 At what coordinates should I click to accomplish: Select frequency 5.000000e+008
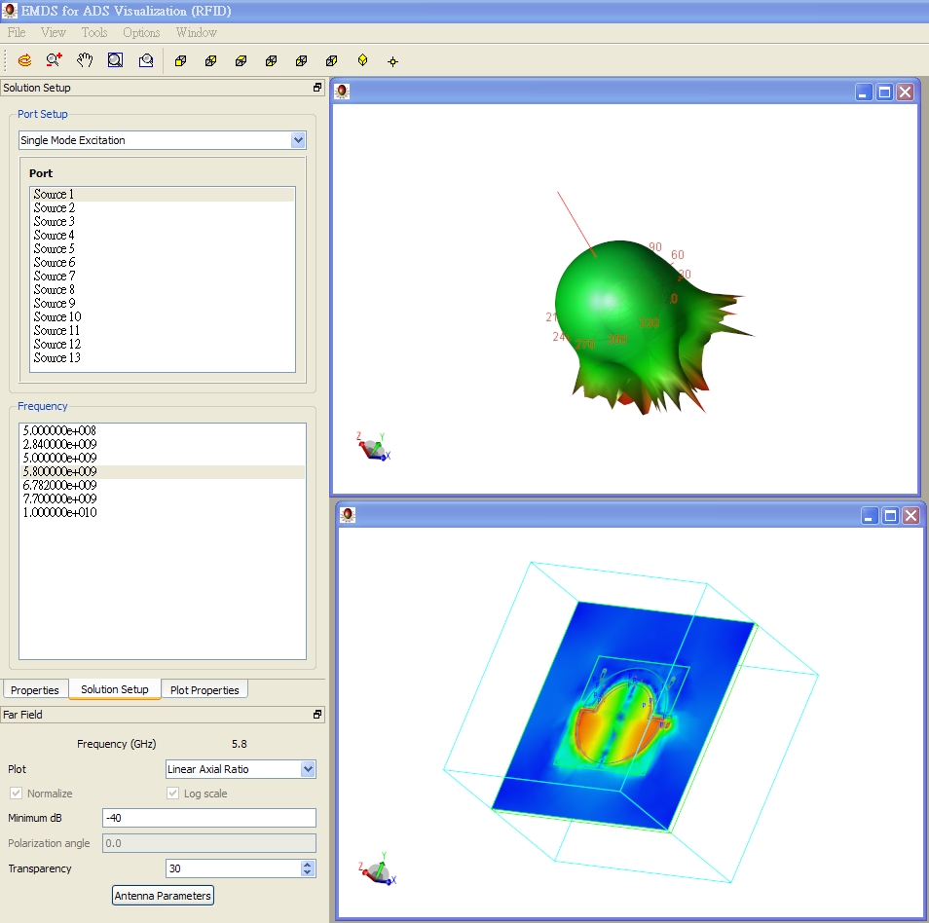pyautogui.click(x=163, y=430)
